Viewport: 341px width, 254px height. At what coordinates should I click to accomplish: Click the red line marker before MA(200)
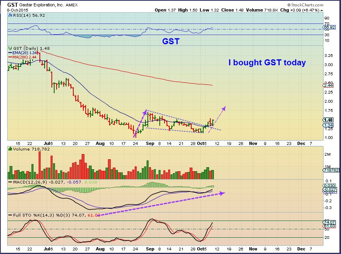tap(10, 57)
